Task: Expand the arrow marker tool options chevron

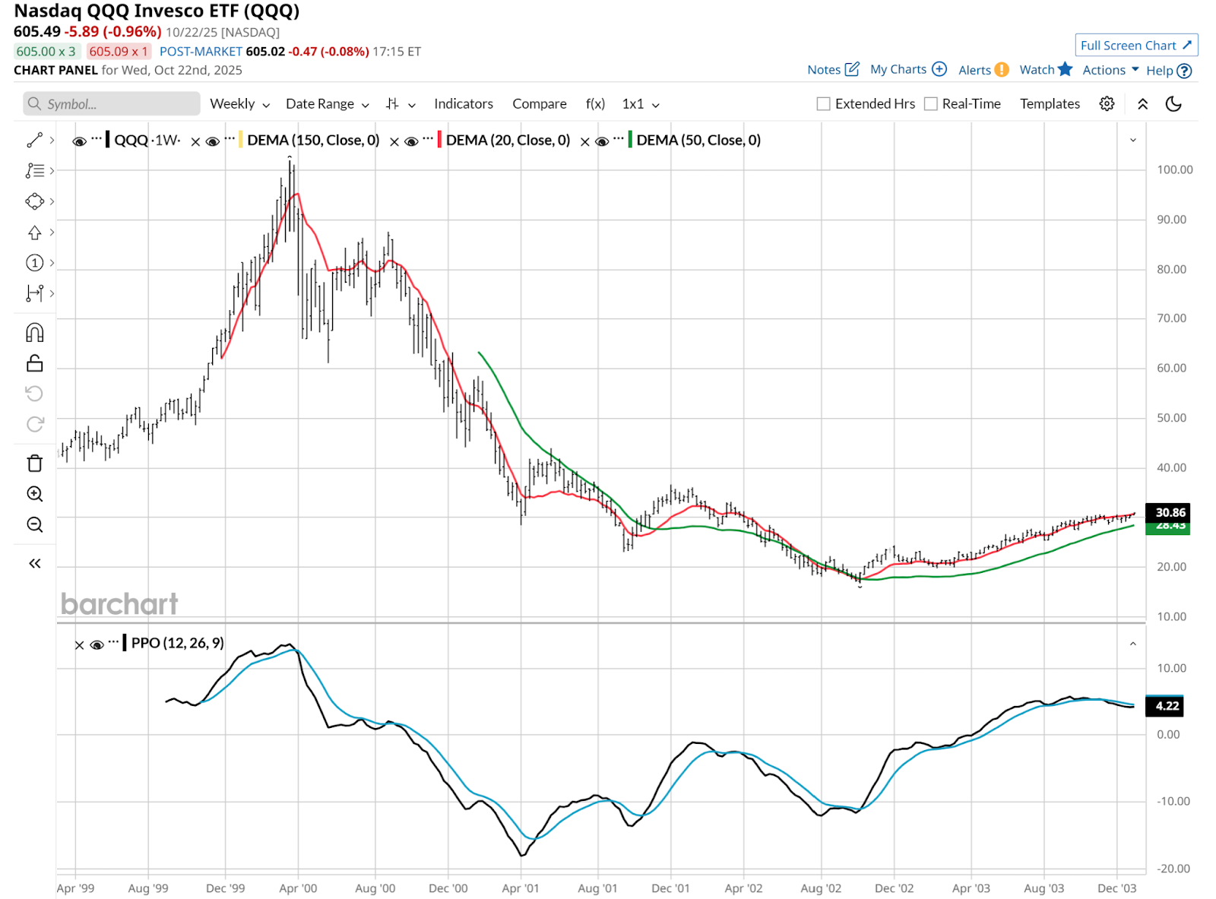Action: click(52, 233)
